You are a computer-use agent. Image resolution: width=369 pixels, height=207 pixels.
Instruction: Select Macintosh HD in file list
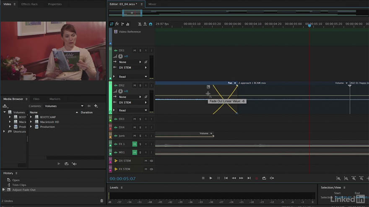pos(49,122)
